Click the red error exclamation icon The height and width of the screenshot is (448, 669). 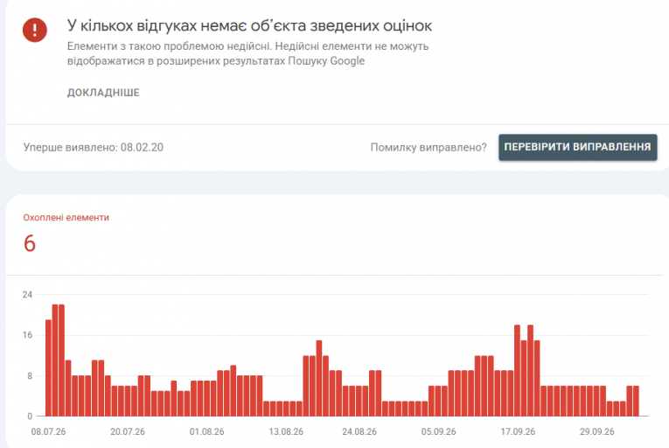click(35, 30)
